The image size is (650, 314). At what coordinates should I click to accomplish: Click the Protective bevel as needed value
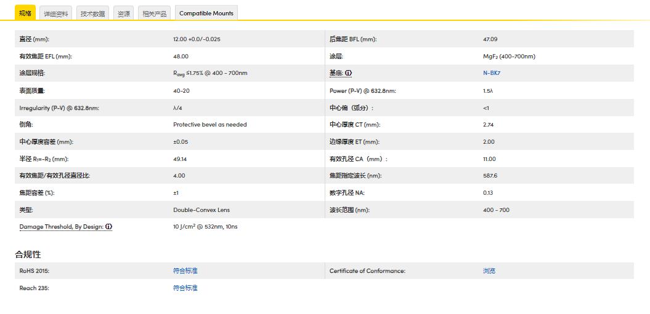pos(209,125)
